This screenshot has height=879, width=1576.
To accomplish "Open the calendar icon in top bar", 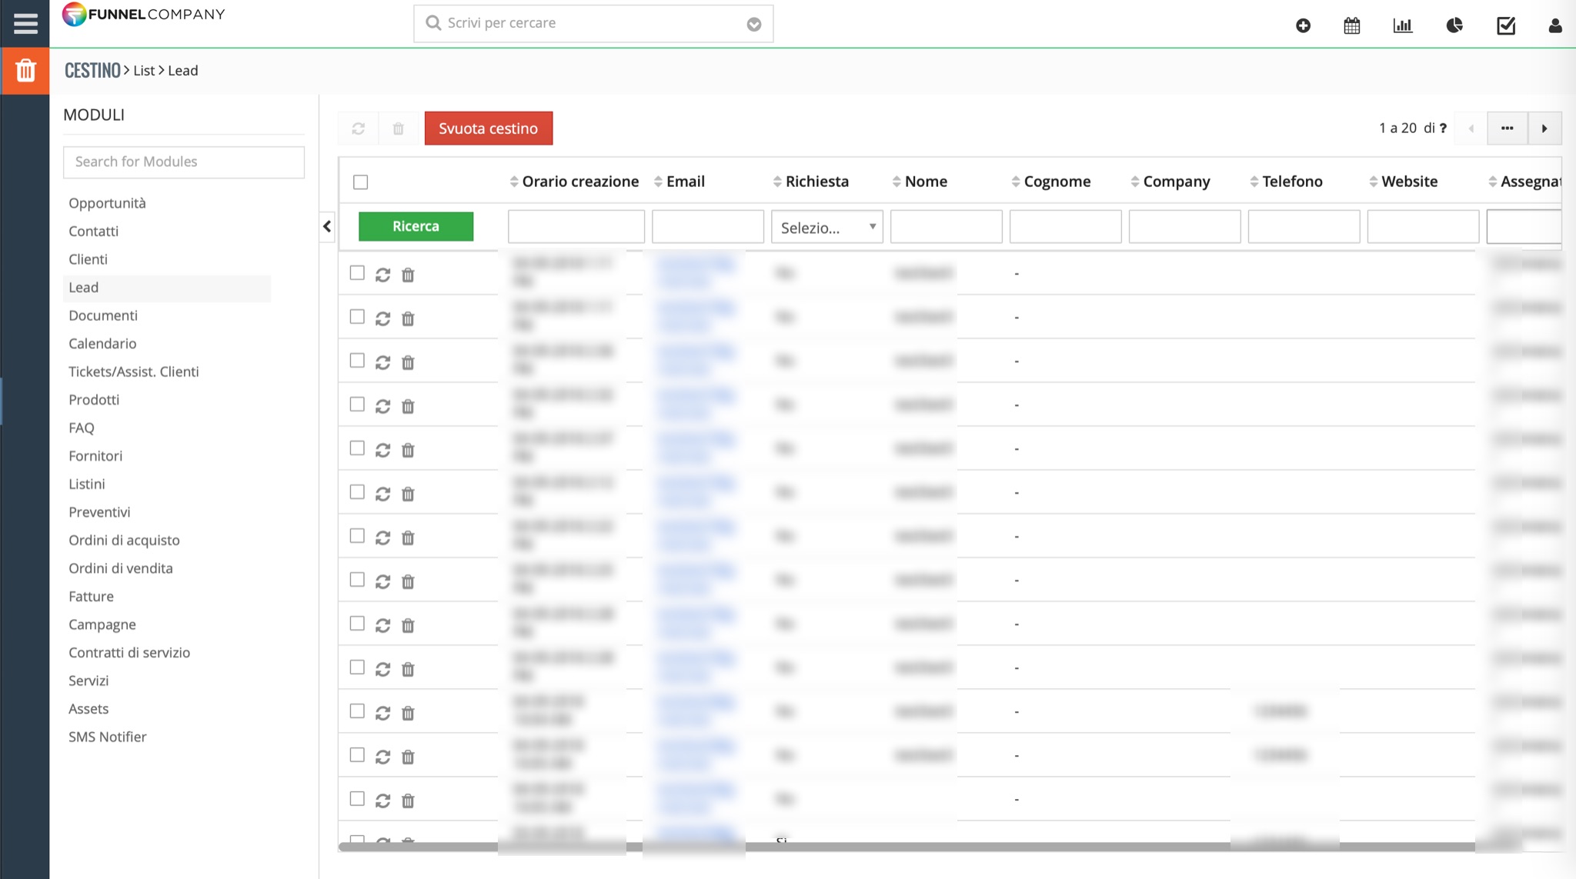I will click(x=1352, y=25).
